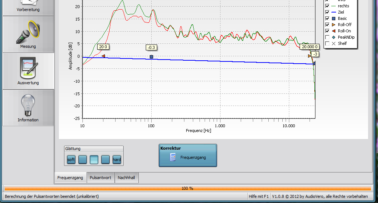The height and width of the screenshot is (203, 378).
Task: Enable the PeakNDip checkbox
Action: click(x=327, y=37)
